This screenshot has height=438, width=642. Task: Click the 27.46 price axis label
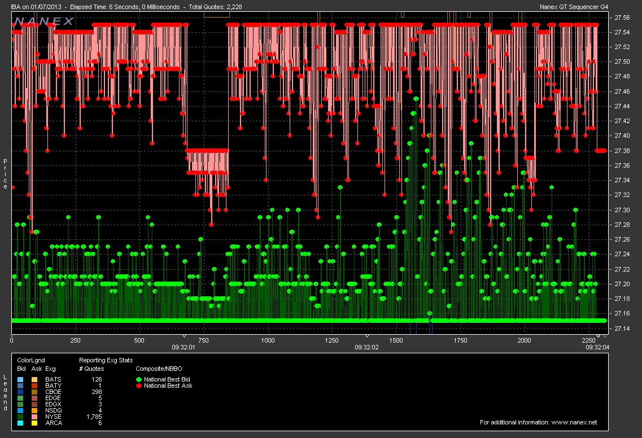pyautogui.click(x=622, y=91)
